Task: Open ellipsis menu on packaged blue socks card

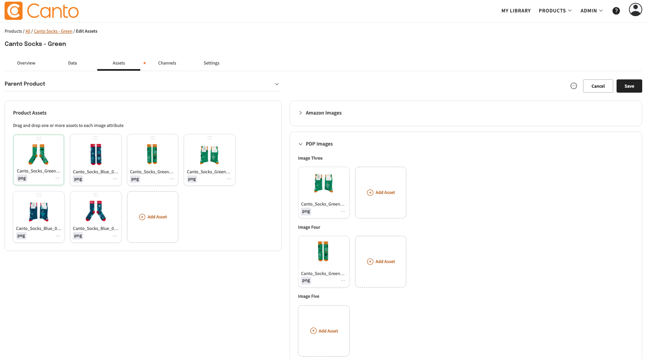Action: [58, 236]
